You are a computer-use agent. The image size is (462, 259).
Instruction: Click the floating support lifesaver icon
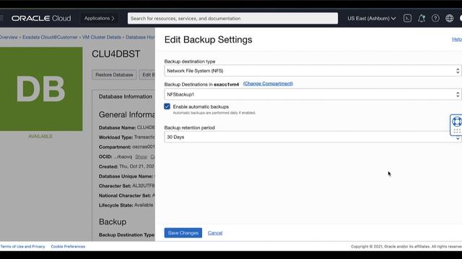[456, 122]
